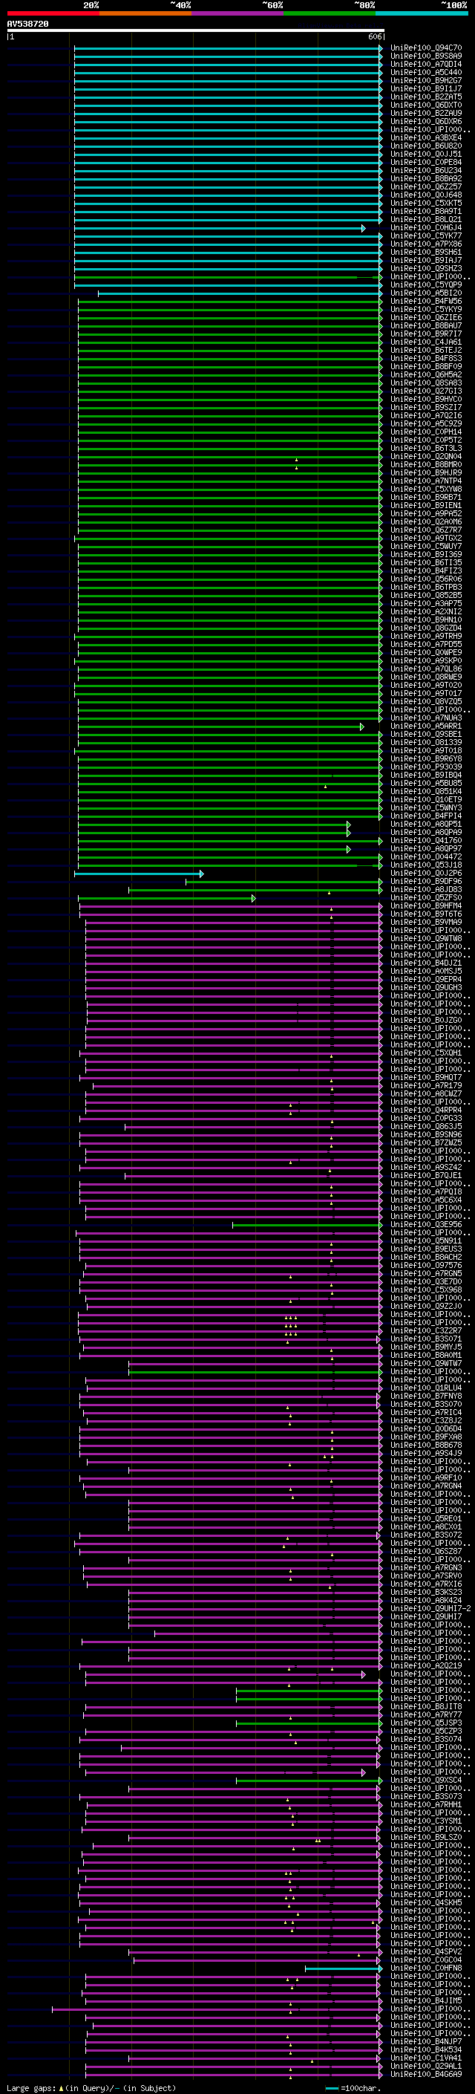
Task: Open hit UniRef100_A7NTP4
Action: click(x=426, y=481)
